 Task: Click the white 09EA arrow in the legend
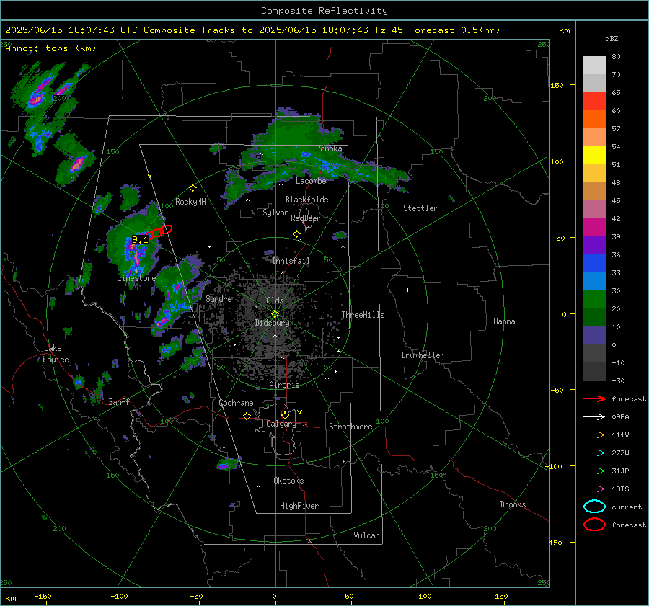594,417
